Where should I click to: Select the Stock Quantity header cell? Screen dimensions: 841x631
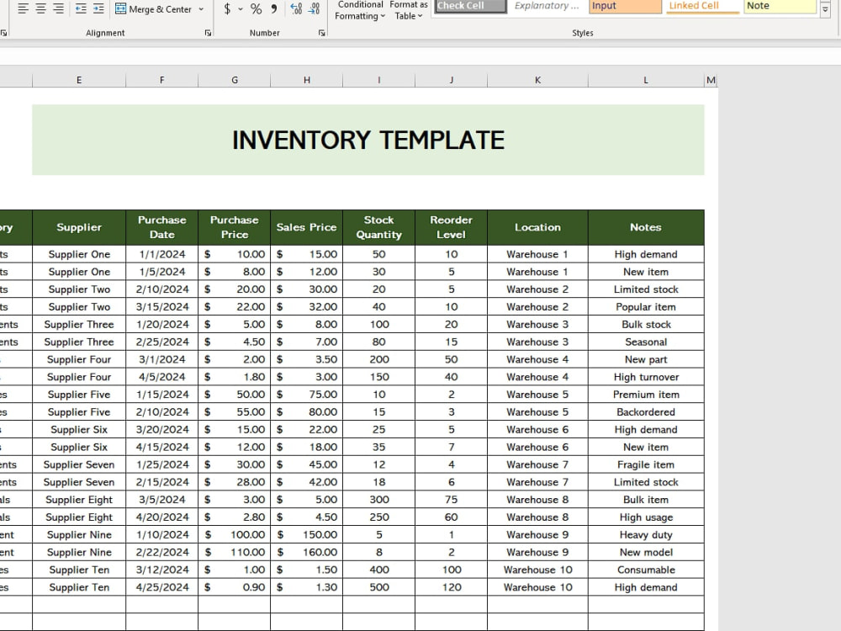point(378,227)
